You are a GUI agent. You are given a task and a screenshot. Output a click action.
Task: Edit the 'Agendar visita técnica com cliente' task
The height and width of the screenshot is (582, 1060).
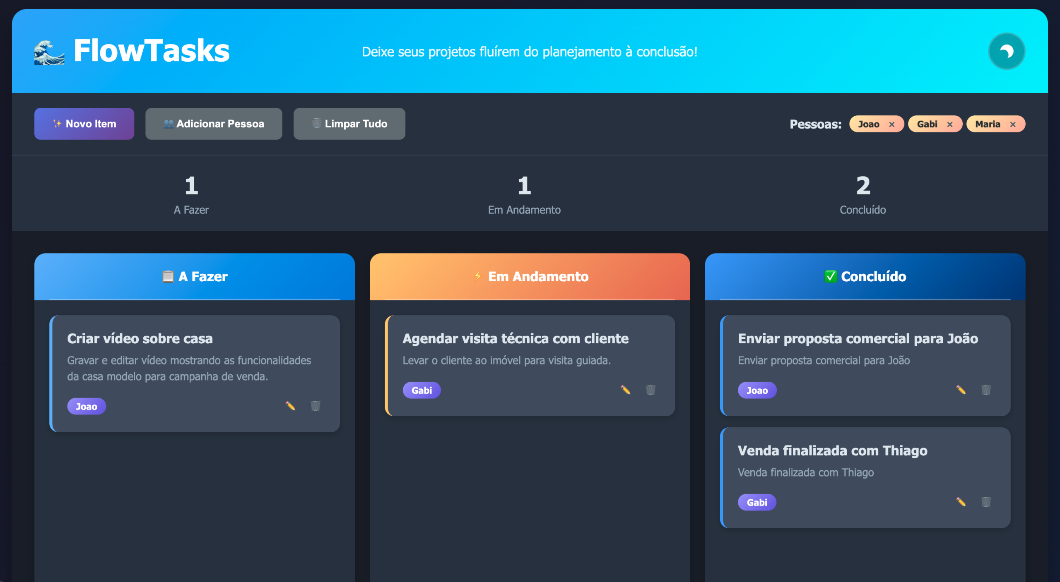pyautogui.click(x=625, y=390)
